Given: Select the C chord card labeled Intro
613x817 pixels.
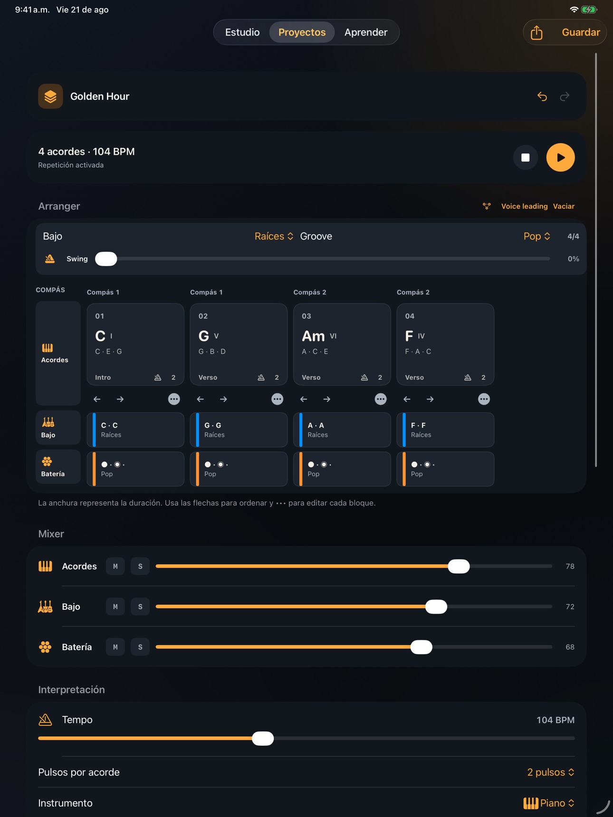Looking at the screenshot, I should click(135, 344).
